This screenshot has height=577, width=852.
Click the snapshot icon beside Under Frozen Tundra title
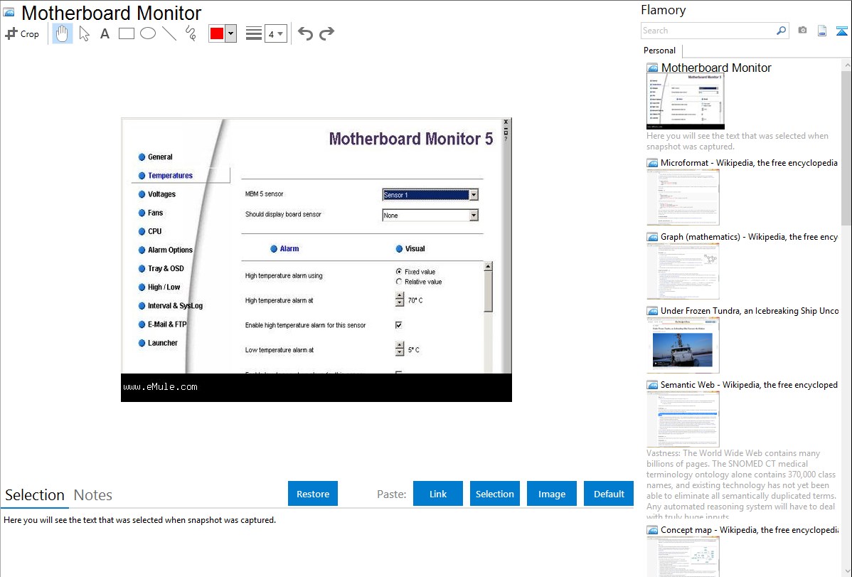pyautogui.click(x=652, y=311)
